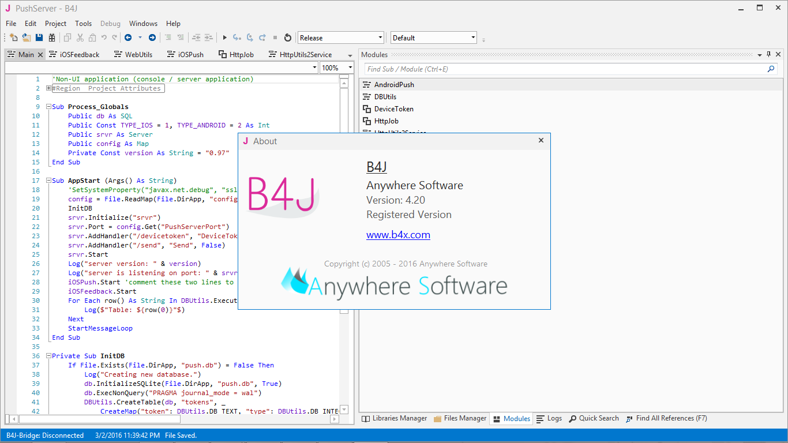Navigate backward with blue left arrow
The width and height of the screenshot is (788, 443).
click(128, 37)
